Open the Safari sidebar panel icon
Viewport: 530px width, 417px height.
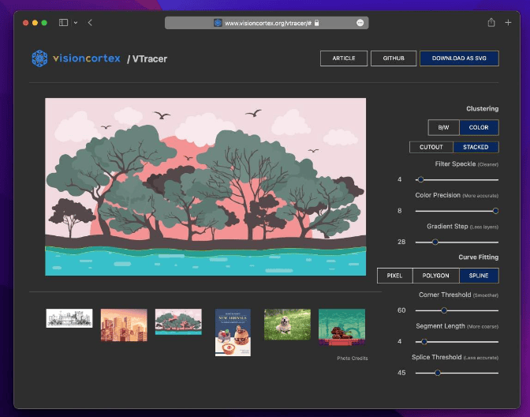[64, 23]
